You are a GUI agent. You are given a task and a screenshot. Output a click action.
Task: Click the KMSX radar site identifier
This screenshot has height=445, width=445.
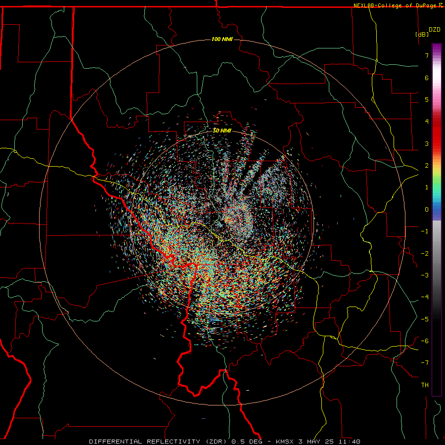click(x=285, y=442)
